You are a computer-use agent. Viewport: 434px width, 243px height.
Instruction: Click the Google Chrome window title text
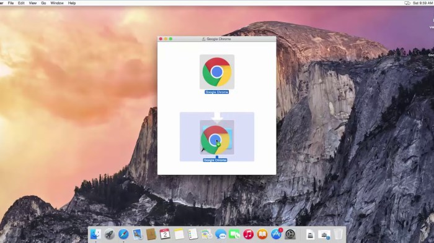click(219, 39)
